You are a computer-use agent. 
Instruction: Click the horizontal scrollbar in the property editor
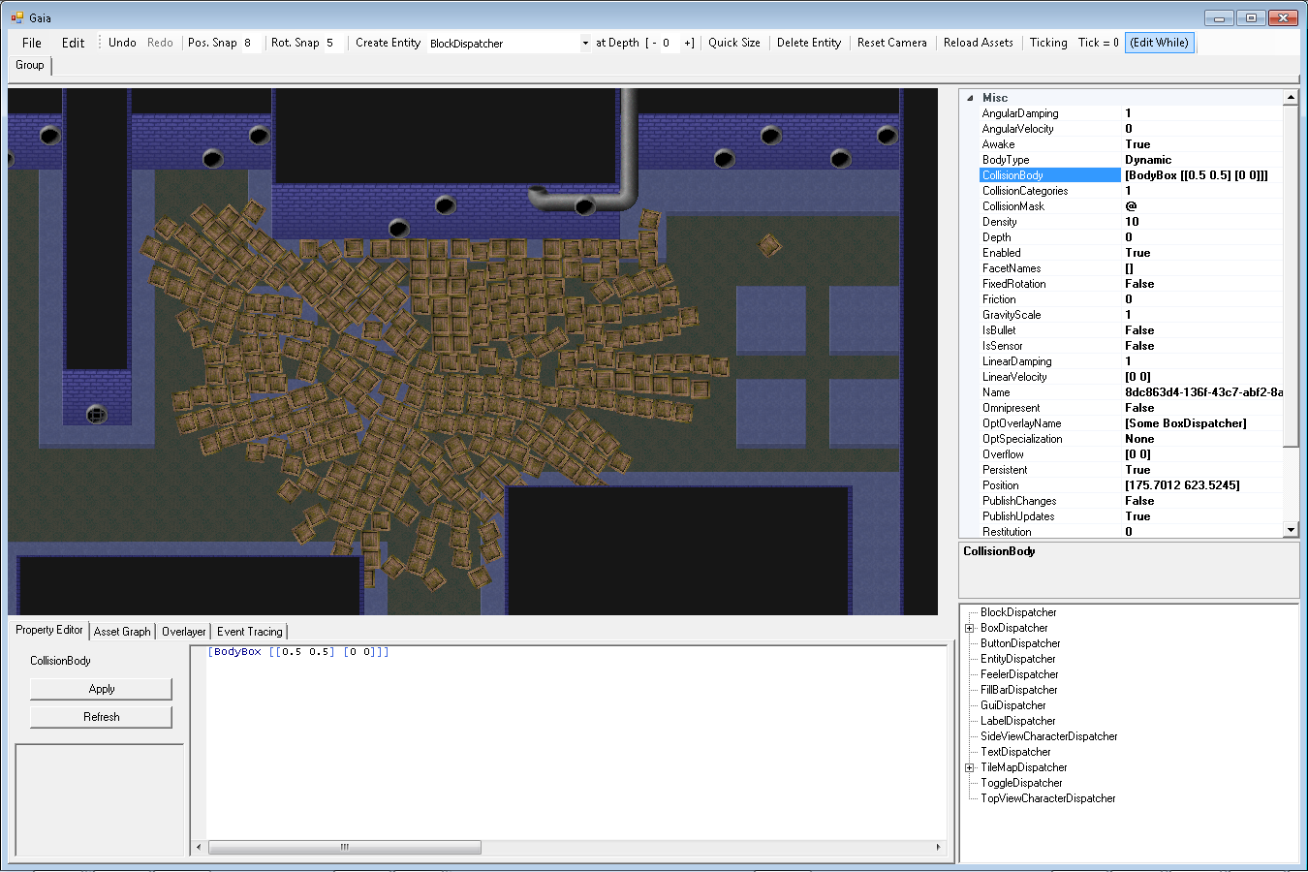pos(344,847)
